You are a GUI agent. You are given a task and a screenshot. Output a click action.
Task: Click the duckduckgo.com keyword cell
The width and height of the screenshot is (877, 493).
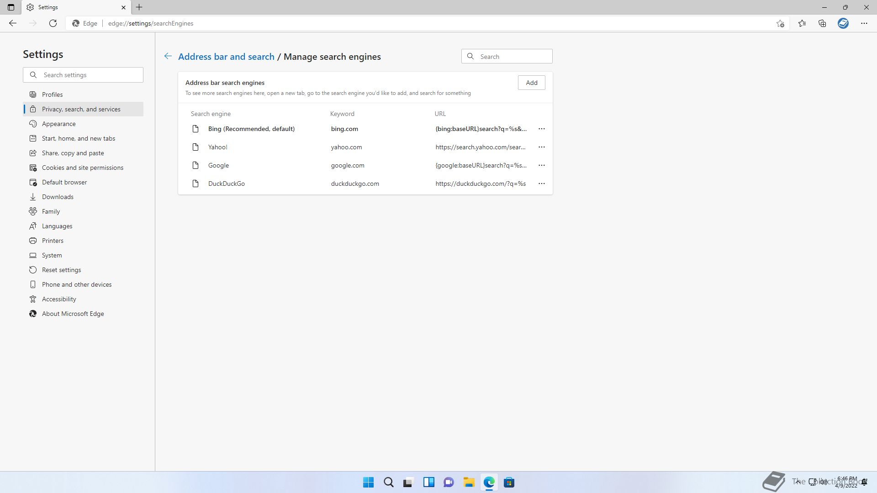[355, 184]
